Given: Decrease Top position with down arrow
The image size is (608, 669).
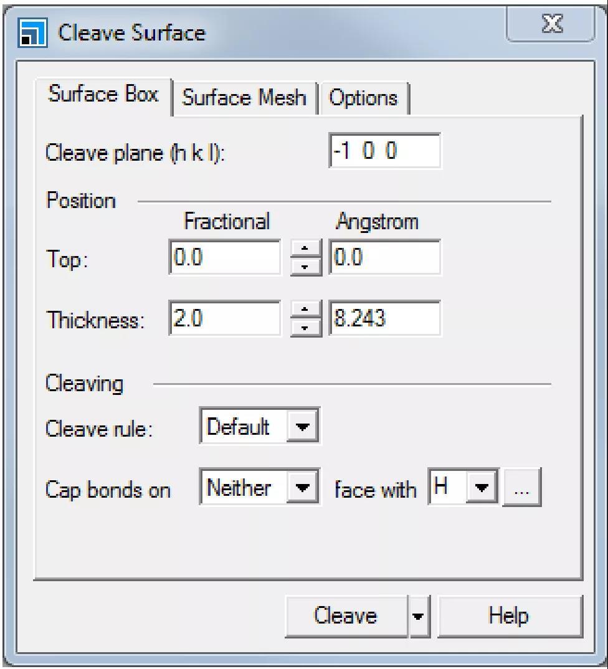Looking at the screenshot, I should 306,265.
